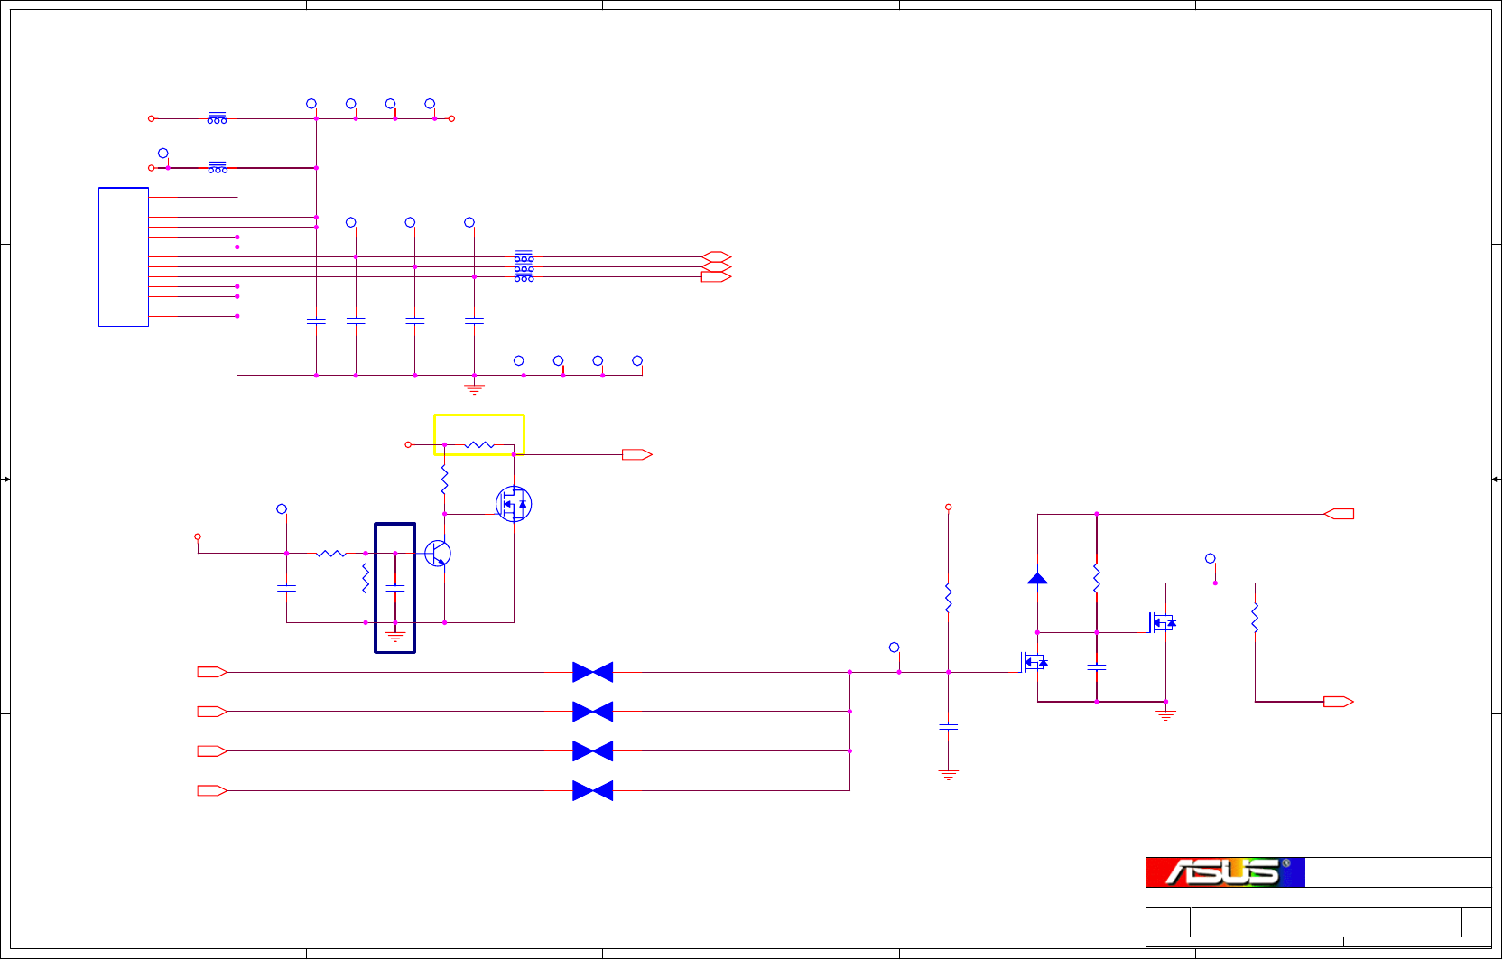Click the test point circle above the far-right resistor wire

[x=1211, y=558]
